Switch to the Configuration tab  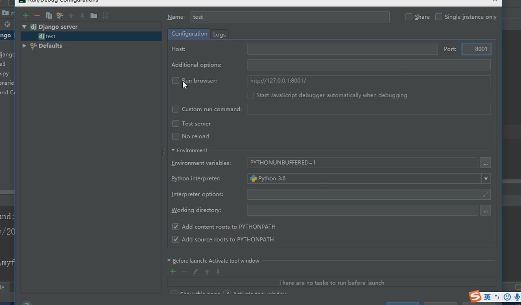(x=189, y=34)
